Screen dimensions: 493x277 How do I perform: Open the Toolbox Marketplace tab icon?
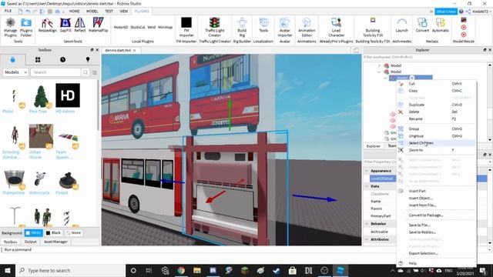coord(12,59)
